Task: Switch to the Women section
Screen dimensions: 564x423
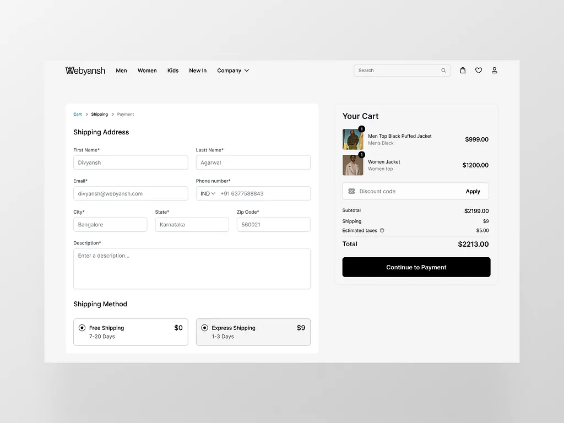Action: coord(147,70)
